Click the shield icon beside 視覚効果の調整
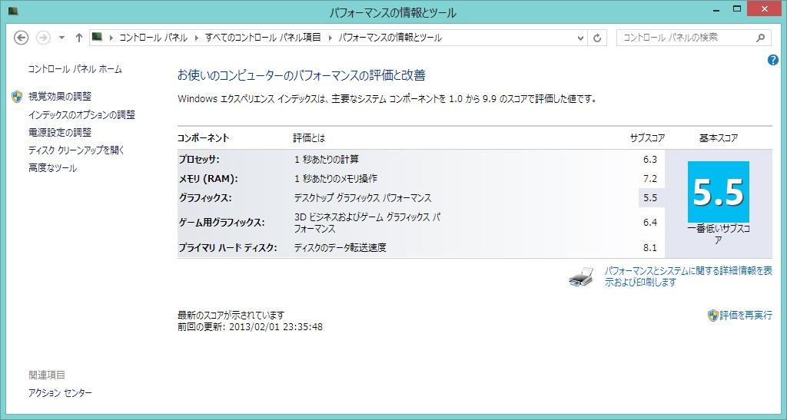Screen dimensions: 787x420 click(x=17, y=96)
